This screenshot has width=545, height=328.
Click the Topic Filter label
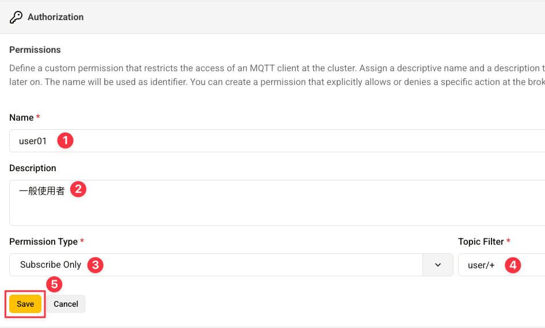tap(481, 242)
